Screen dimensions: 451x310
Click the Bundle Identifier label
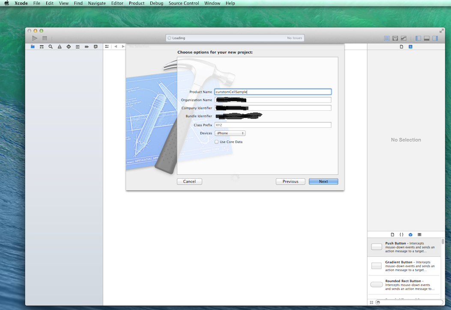[199, 116]
